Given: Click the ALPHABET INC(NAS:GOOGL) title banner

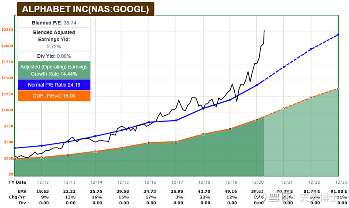Looking at the screenshot, I should coord(86,9).
